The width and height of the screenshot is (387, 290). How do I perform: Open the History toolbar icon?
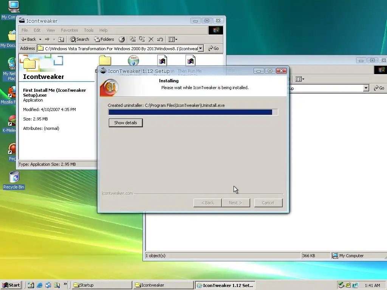click(122, 39)
